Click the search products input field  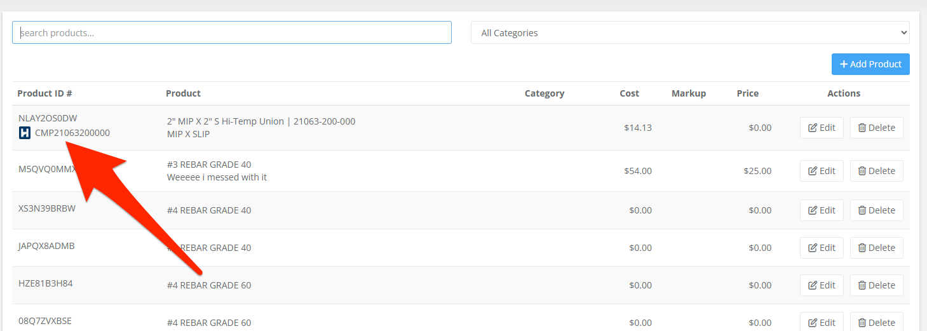click(x=232, y=32)
